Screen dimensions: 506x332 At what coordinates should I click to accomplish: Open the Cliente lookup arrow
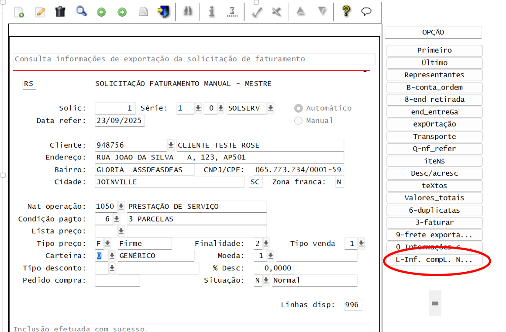pos(171,145)
